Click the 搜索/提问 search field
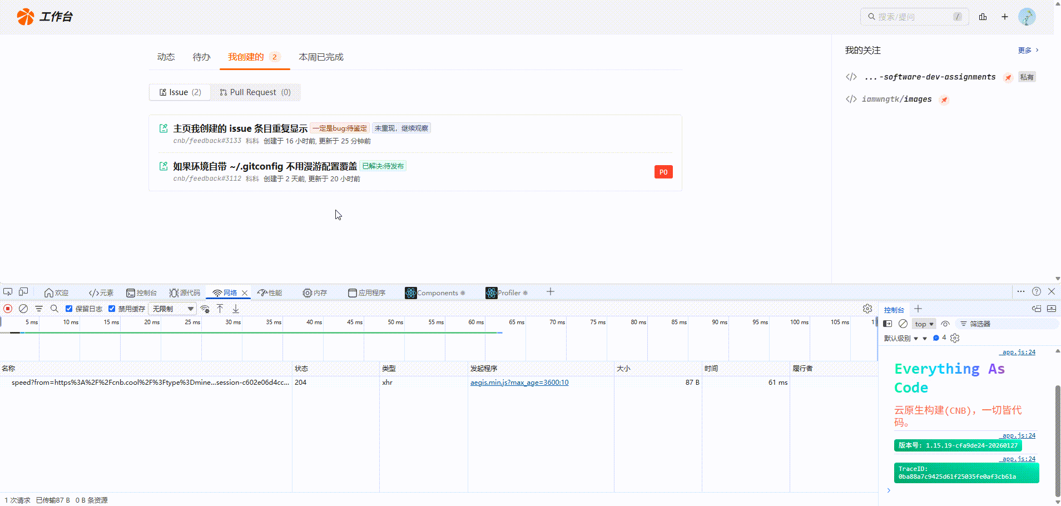Screen dimensions: 1061x506 click(x=912, y=16)
